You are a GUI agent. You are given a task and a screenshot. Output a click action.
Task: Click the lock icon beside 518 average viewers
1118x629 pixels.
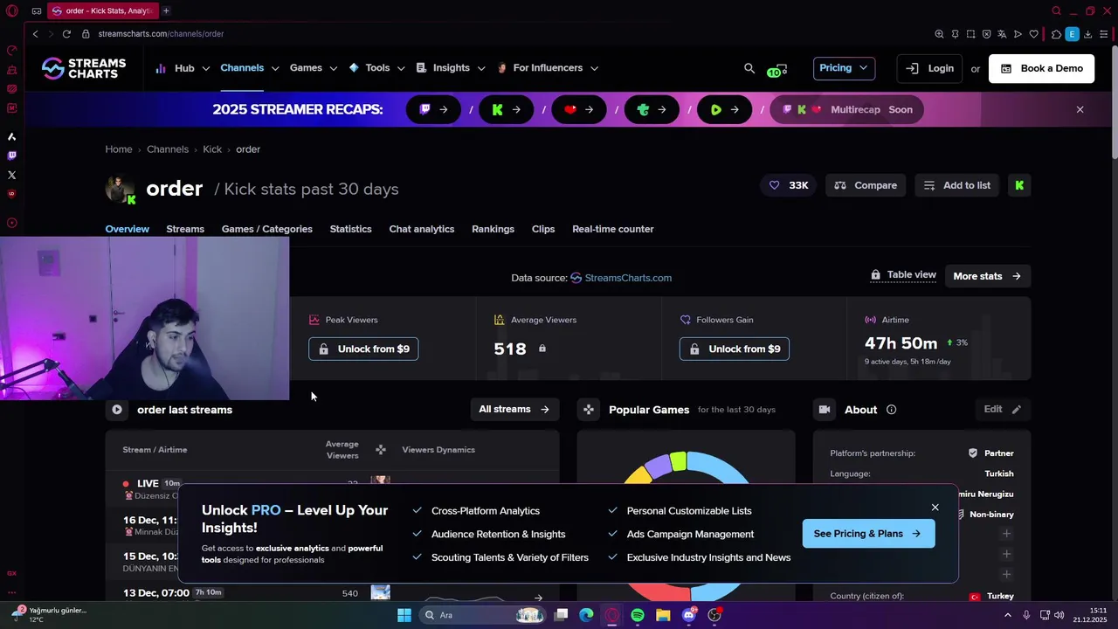pos(542,349)
